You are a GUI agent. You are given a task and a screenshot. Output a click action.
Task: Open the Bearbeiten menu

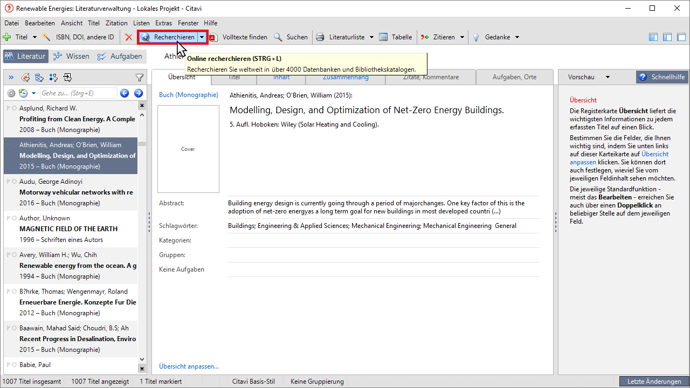click(40, 23)
